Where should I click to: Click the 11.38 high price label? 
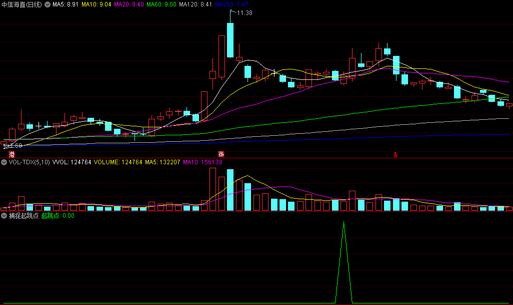[244, 13]
